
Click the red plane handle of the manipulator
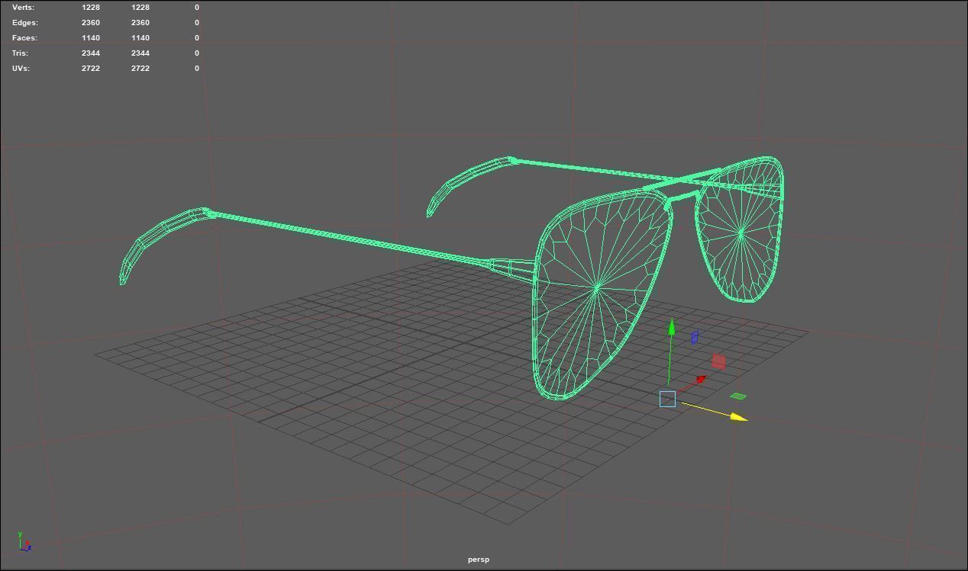(x=718, y=361)
